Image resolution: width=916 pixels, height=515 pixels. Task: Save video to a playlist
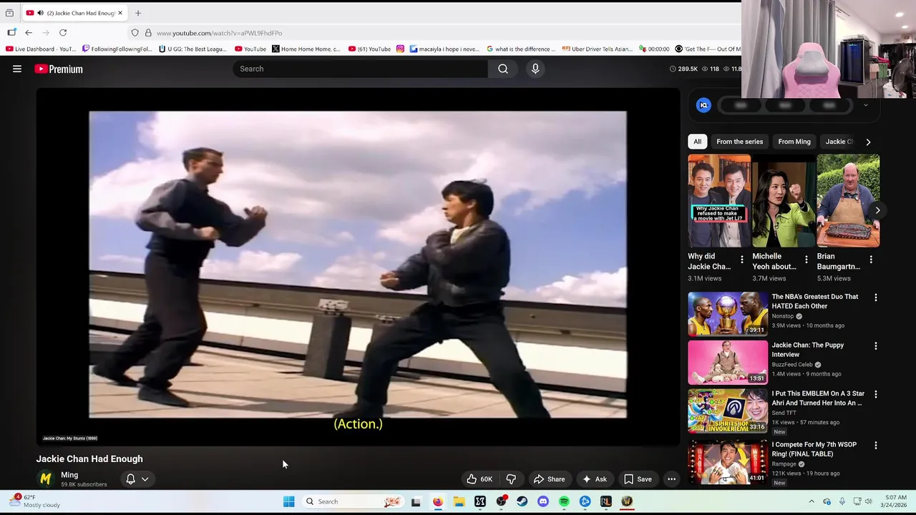pyautogui.click(x=638, y=479)
